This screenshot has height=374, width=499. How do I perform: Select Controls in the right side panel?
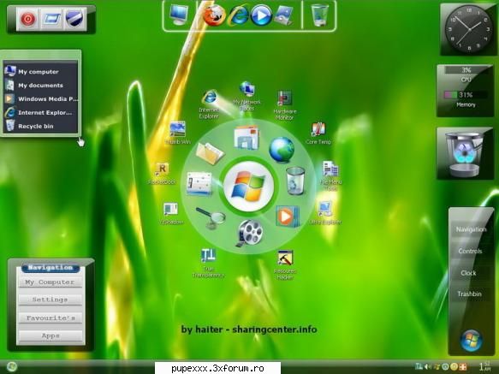click(471, 251)
